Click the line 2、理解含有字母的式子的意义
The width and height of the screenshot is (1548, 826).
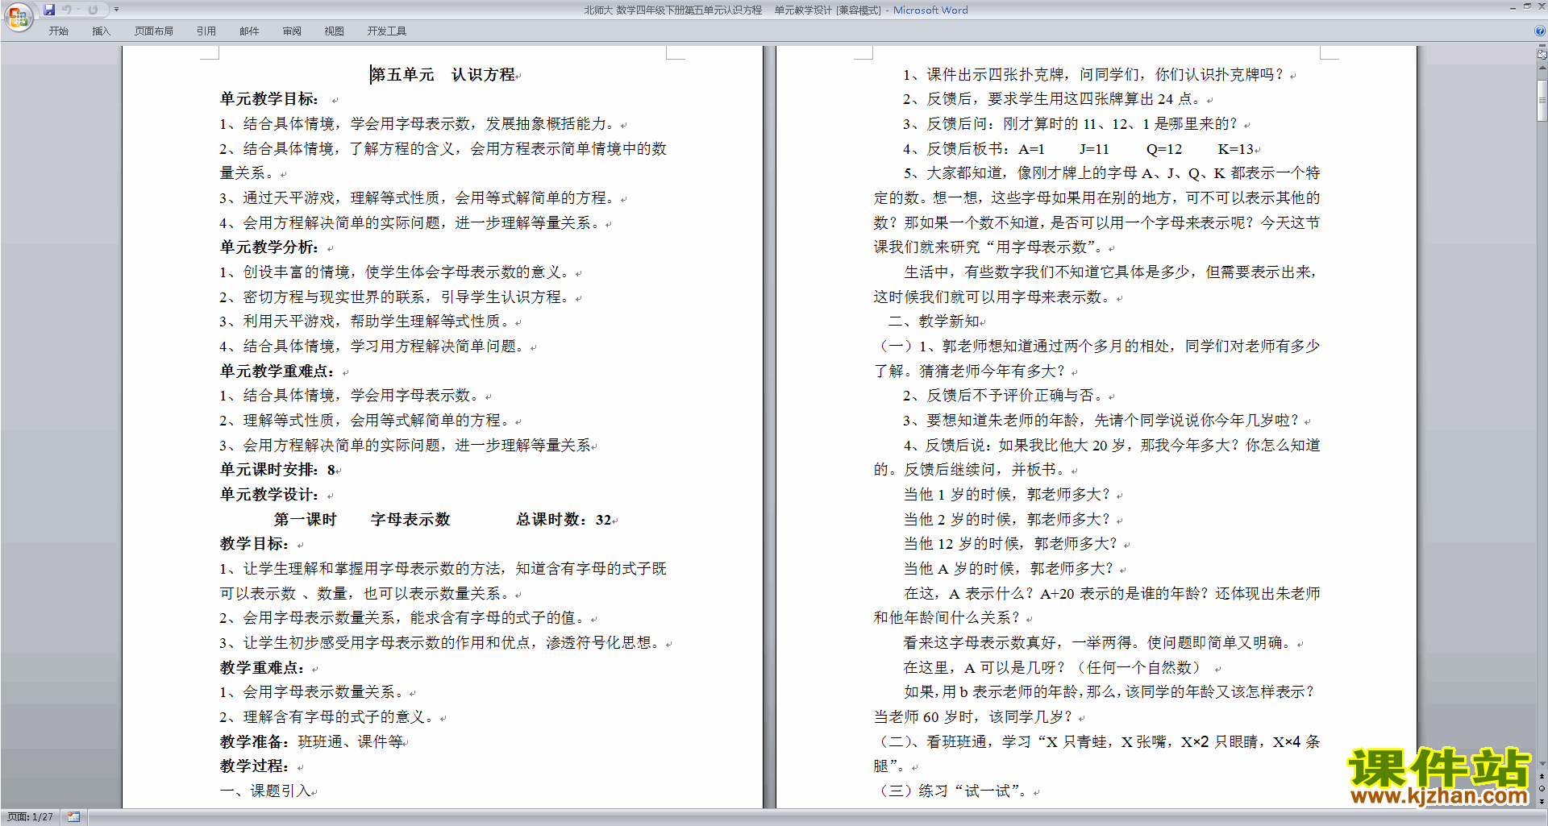click(329, 717)
